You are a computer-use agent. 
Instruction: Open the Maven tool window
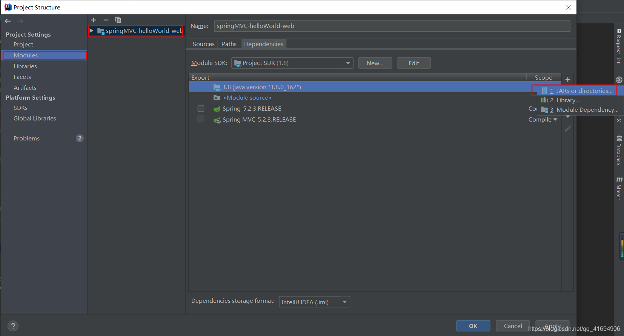pyautogui.click(x=619, y=188)
